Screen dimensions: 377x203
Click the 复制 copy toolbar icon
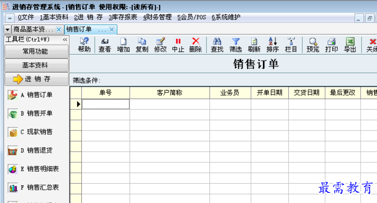tap(142, 45)
